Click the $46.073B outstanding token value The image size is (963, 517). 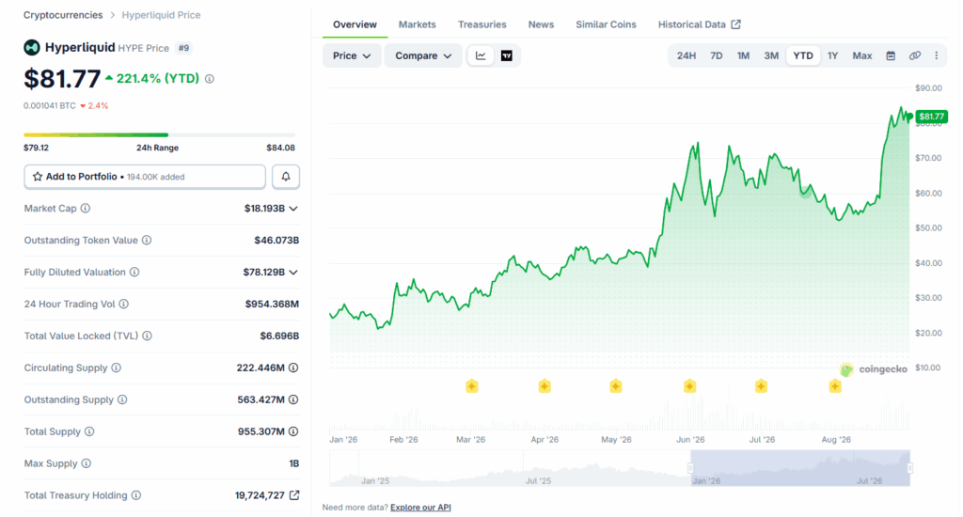(277, 240)
